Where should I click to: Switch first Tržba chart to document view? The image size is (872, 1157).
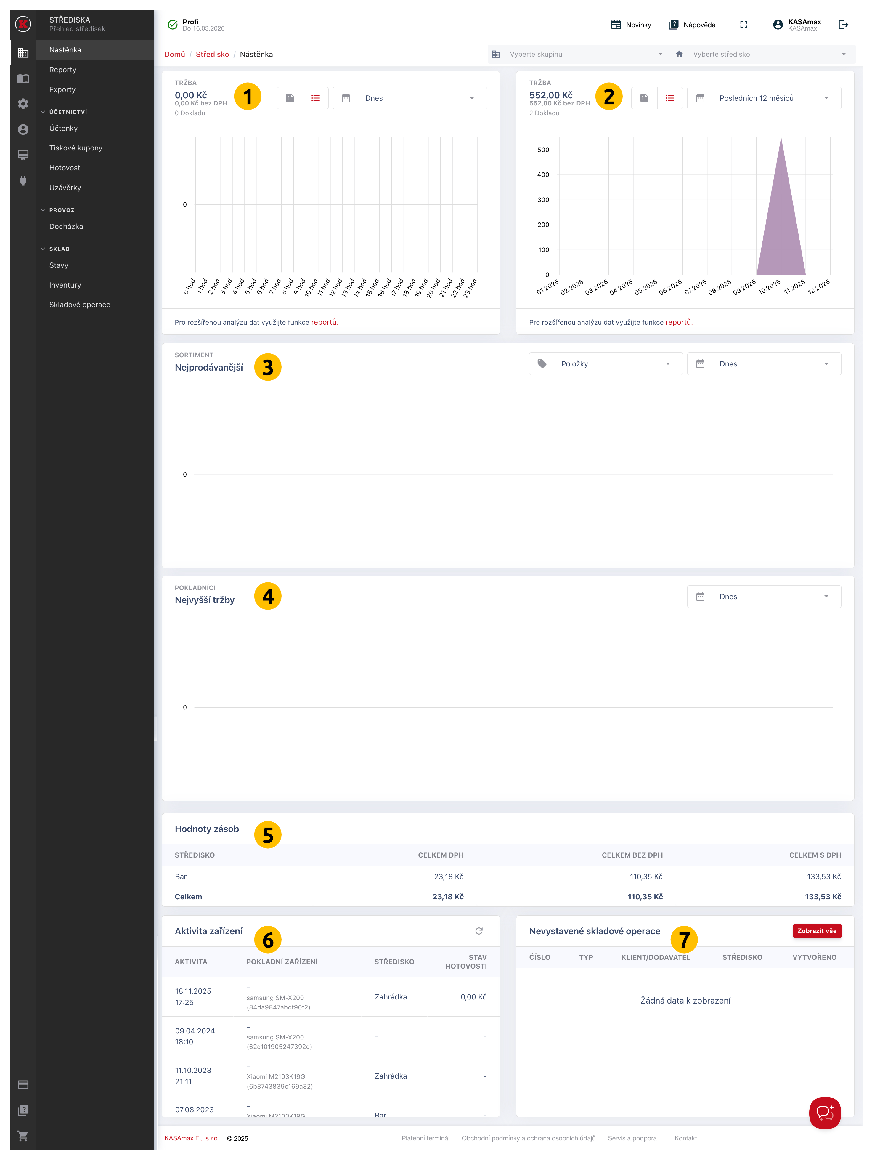(290, 98)
